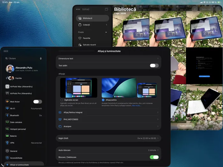Open the Photos window three-dots menu
This screenshot has width=223, height=167.
(x=78, y=9)
